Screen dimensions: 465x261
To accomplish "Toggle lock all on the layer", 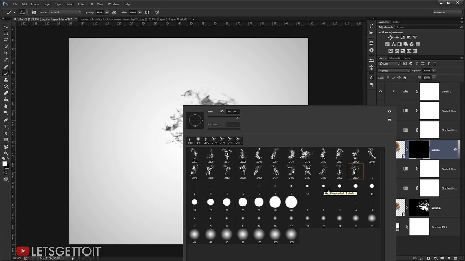I will coord(405,78).
